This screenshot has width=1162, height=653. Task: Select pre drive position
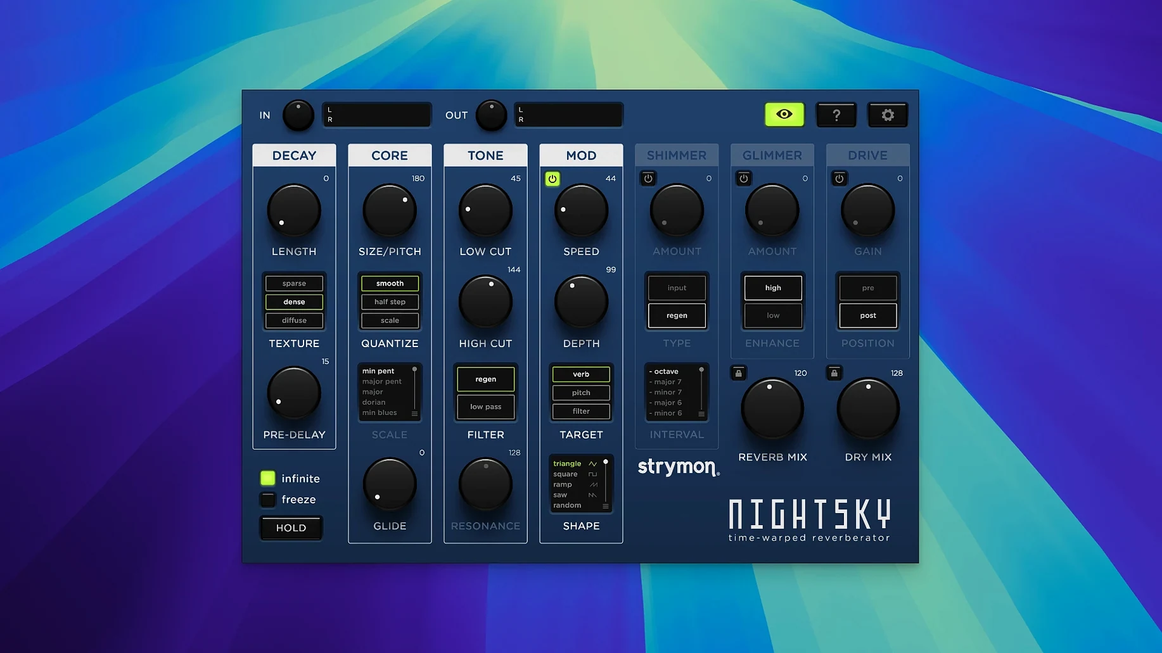click(868, 288)
